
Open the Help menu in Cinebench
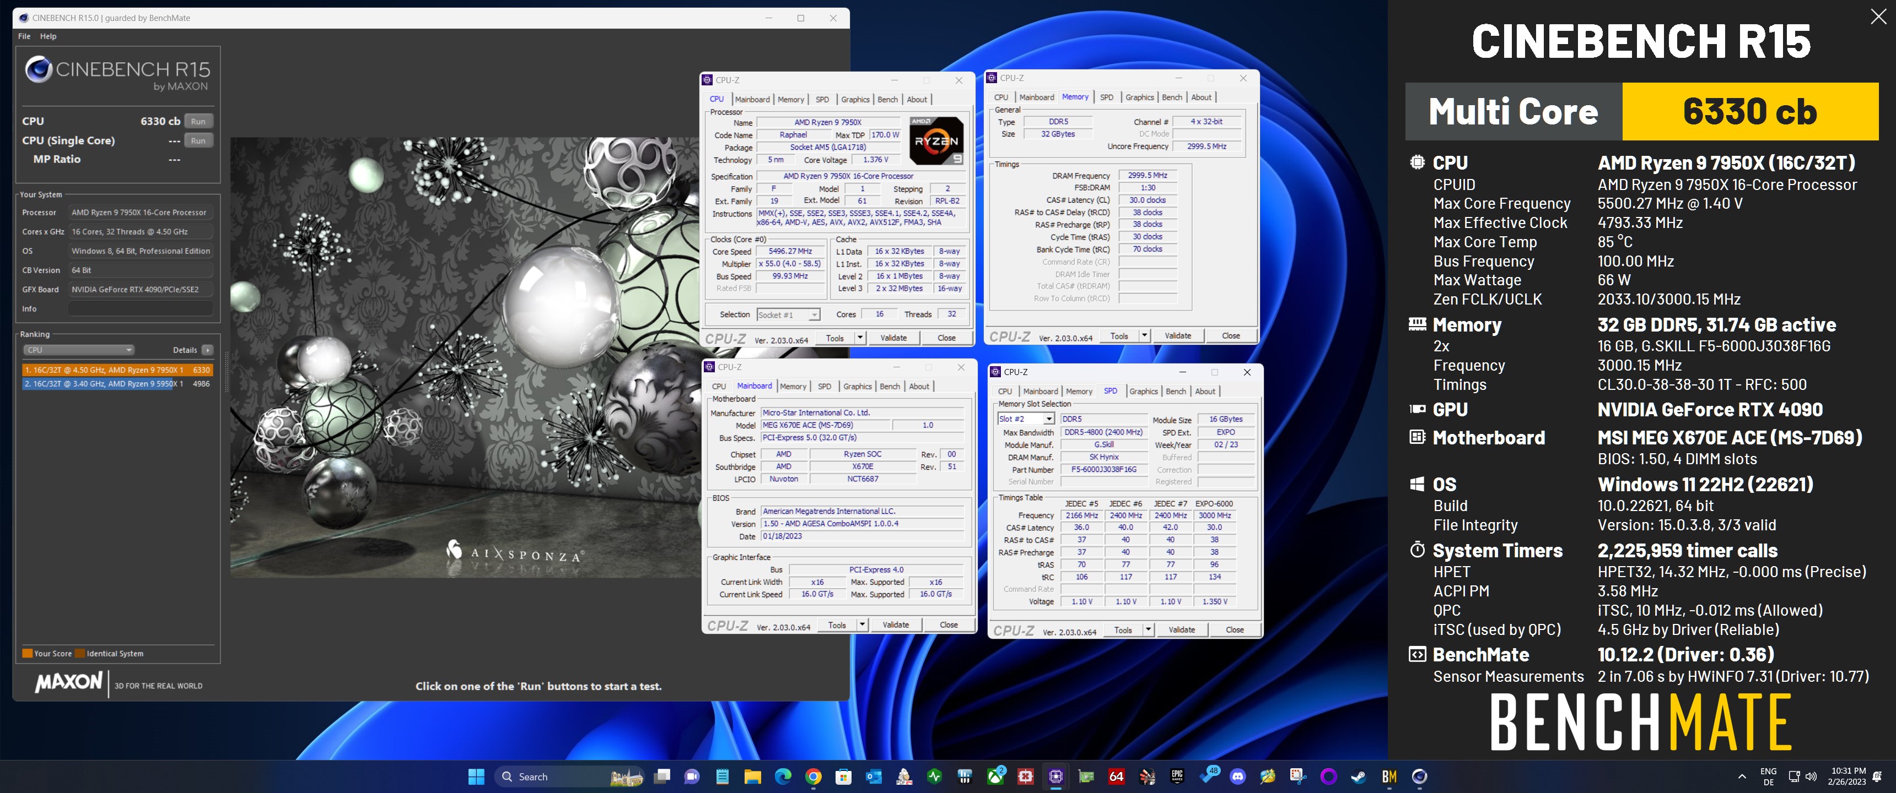point(48,36)
